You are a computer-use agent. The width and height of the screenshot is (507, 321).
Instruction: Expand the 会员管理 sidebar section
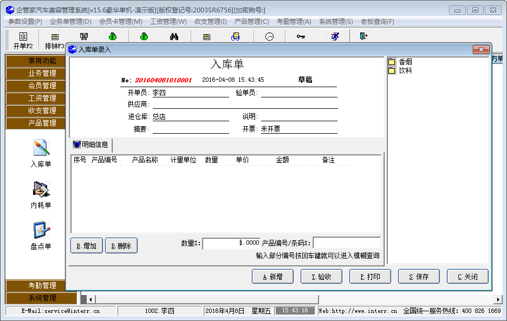(x=42, y=86)
